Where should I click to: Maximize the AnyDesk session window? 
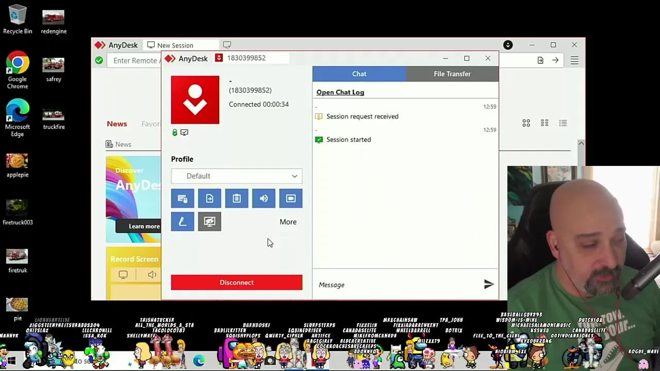(x=467, y=58)
